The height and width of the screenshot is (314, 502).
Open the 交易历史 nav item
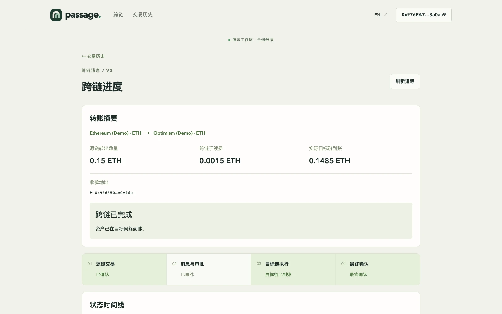click(x=143, y=15)
